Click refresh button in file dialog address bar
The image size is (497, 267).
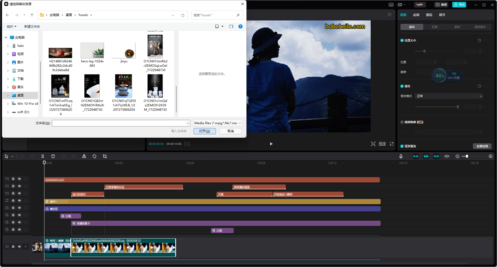[x=183, y=15]
